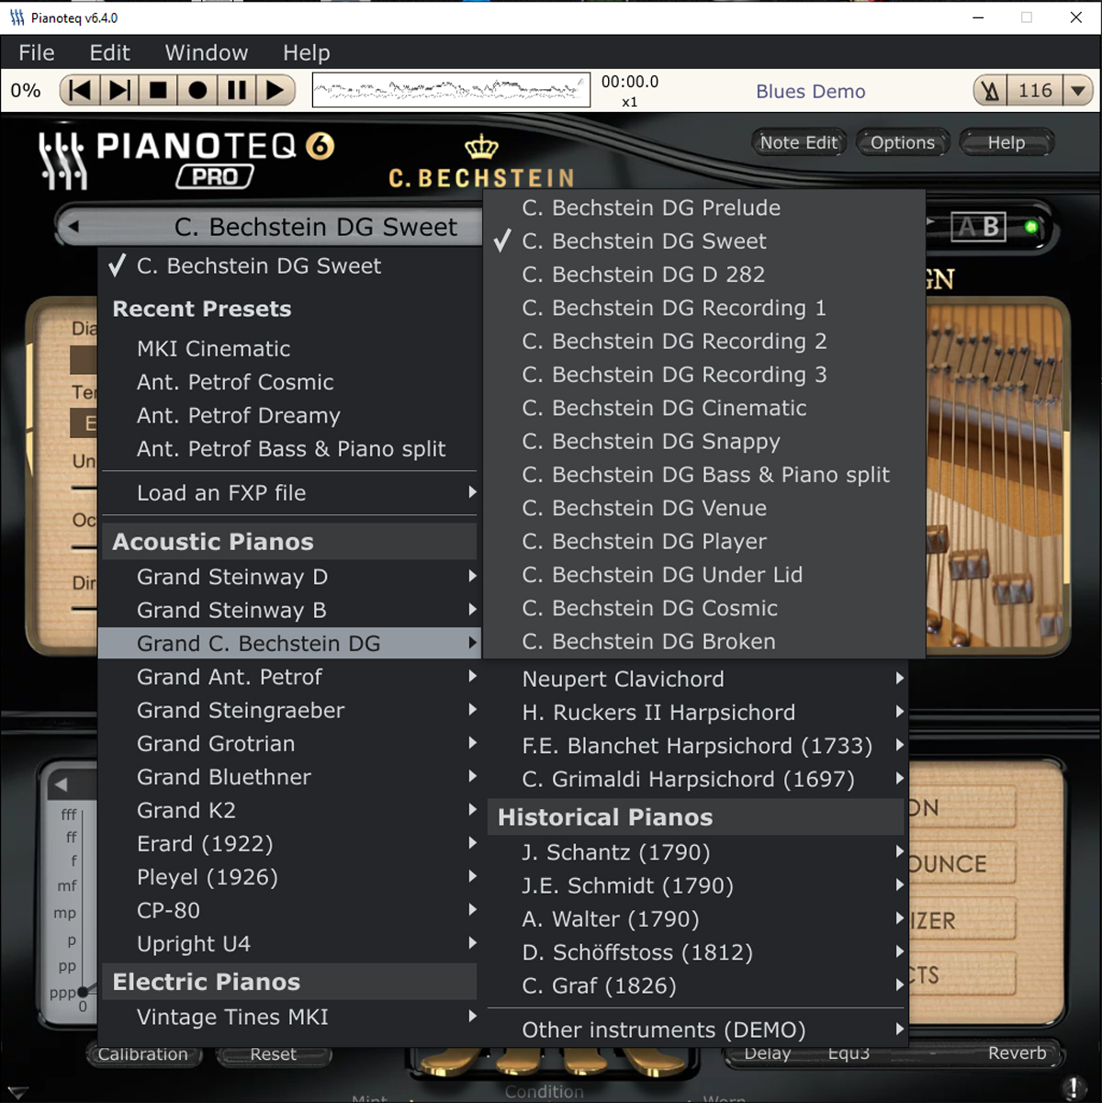Pause playback using the pause button

pos(237,90)
